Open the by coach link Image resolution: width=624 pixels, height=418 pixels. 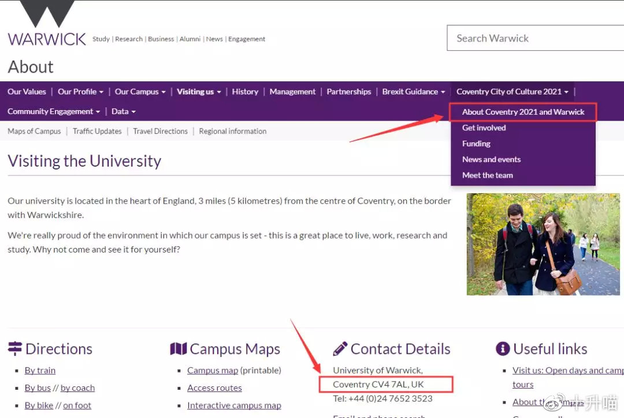pos(77,388)
